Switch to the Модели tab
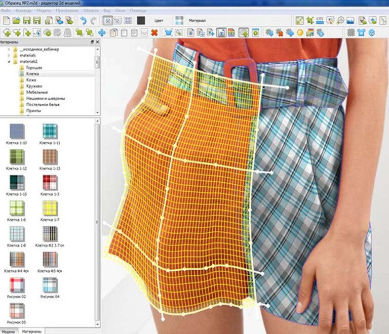Image resolution: width=389 pixels, height=334 pixels. tap(8, 331)
